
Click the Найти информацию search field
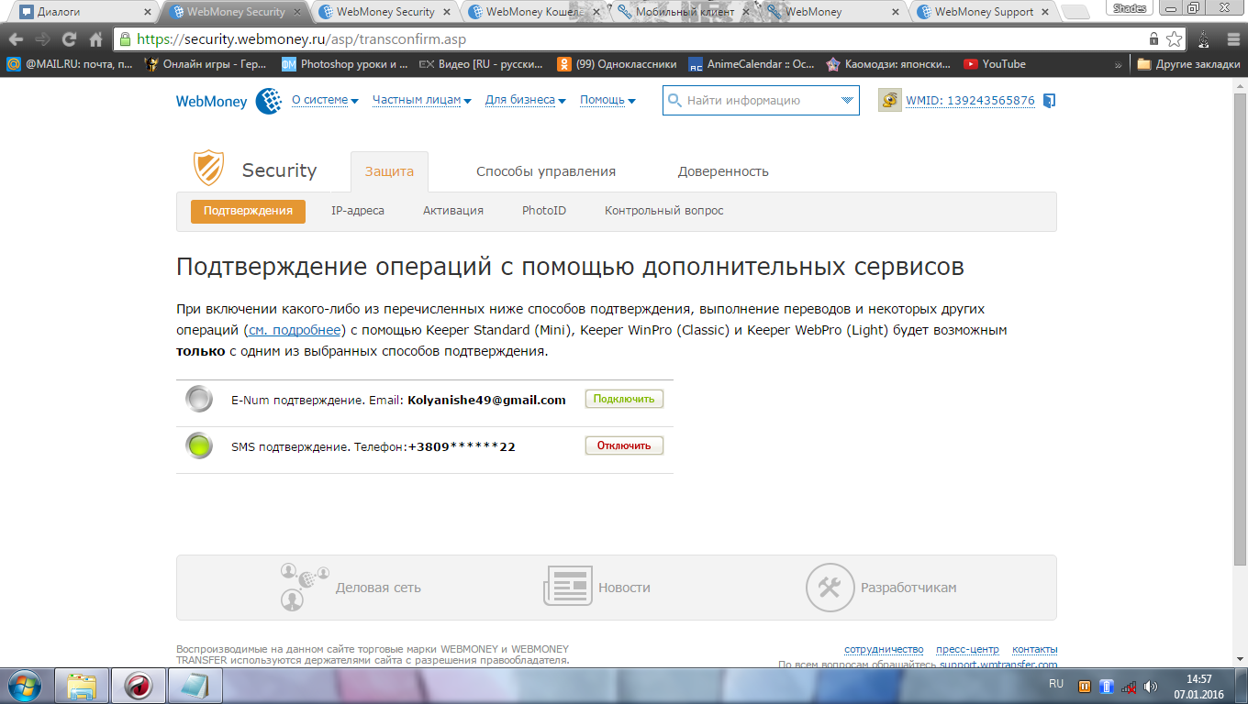[761, 101]
